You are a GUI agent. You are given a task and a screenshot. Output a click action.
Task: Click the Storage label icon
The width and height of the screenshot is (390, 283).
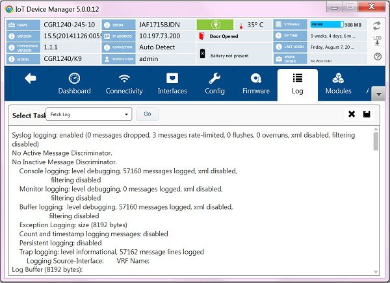coord(279,25)
